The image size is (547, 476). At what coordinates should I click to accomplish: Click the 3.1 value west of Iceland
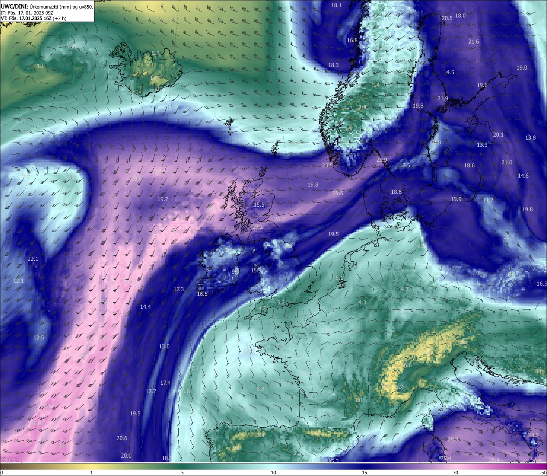click(x=40, y=66)
